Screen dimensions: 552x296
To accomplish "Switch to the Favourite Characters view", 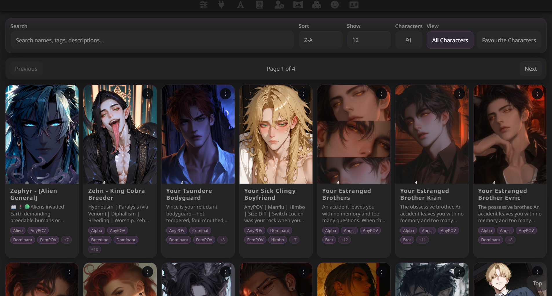I will [509, 40].
